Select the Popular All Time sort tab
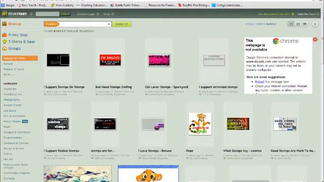The height and width of the screenshot is (182, 324). [20, 58]
